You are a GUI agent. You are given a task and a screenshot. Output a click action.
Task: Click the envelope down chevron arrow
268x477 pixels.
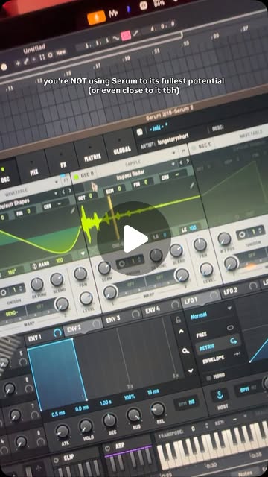(x=191, y=370)
